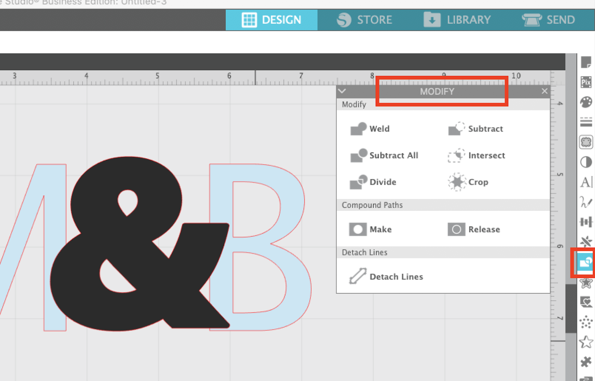Screen dimensions: 595x381
Task: Open the Line Style panel
Action: 586,122
